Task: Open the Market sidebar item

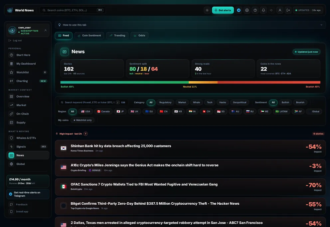Action: coord(28,105)
